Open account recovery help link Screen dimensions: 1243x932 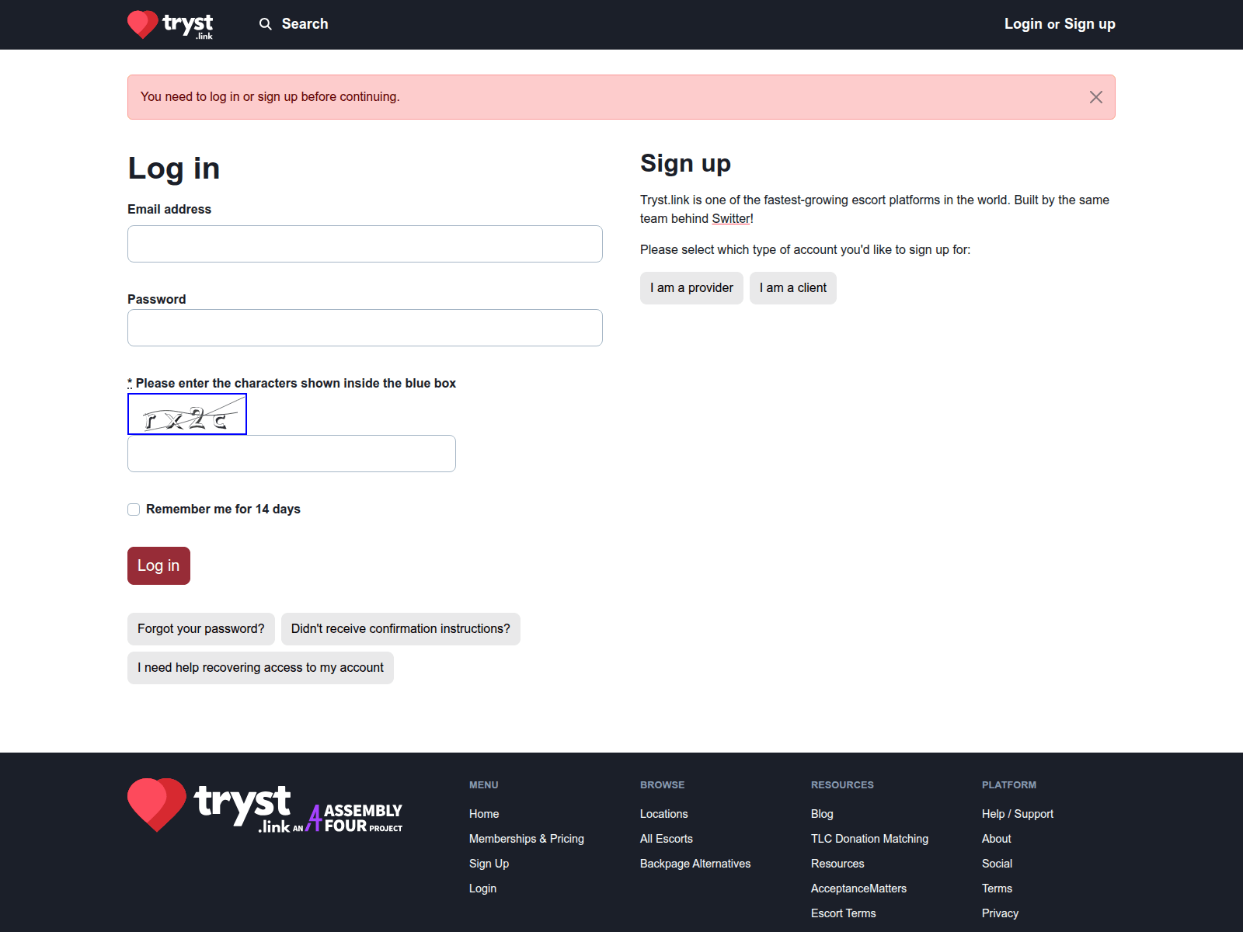tap(259, 667)
